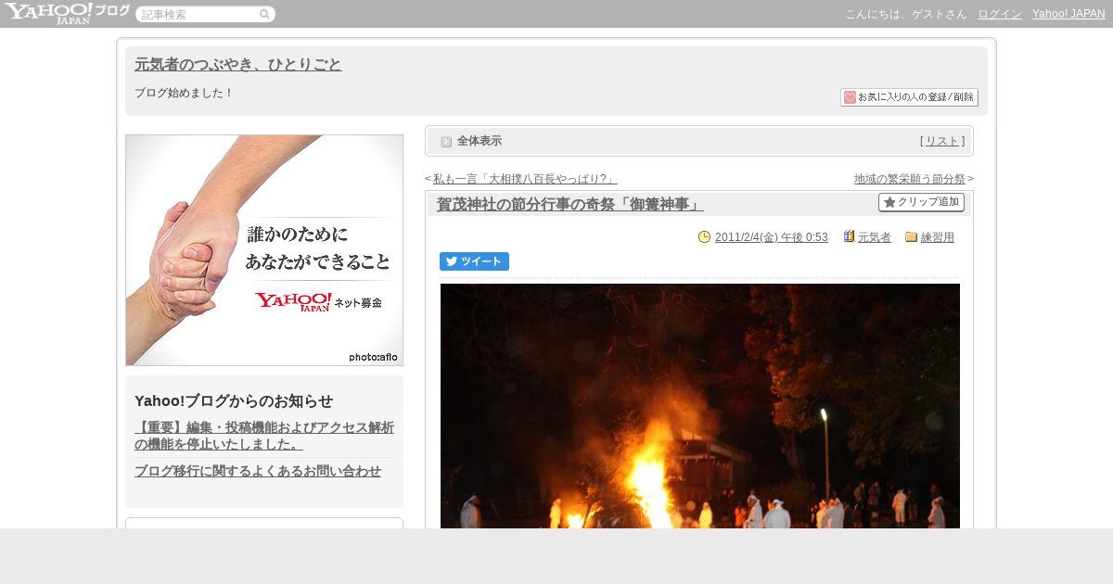Open the category link 練習用

pos(938,237)
